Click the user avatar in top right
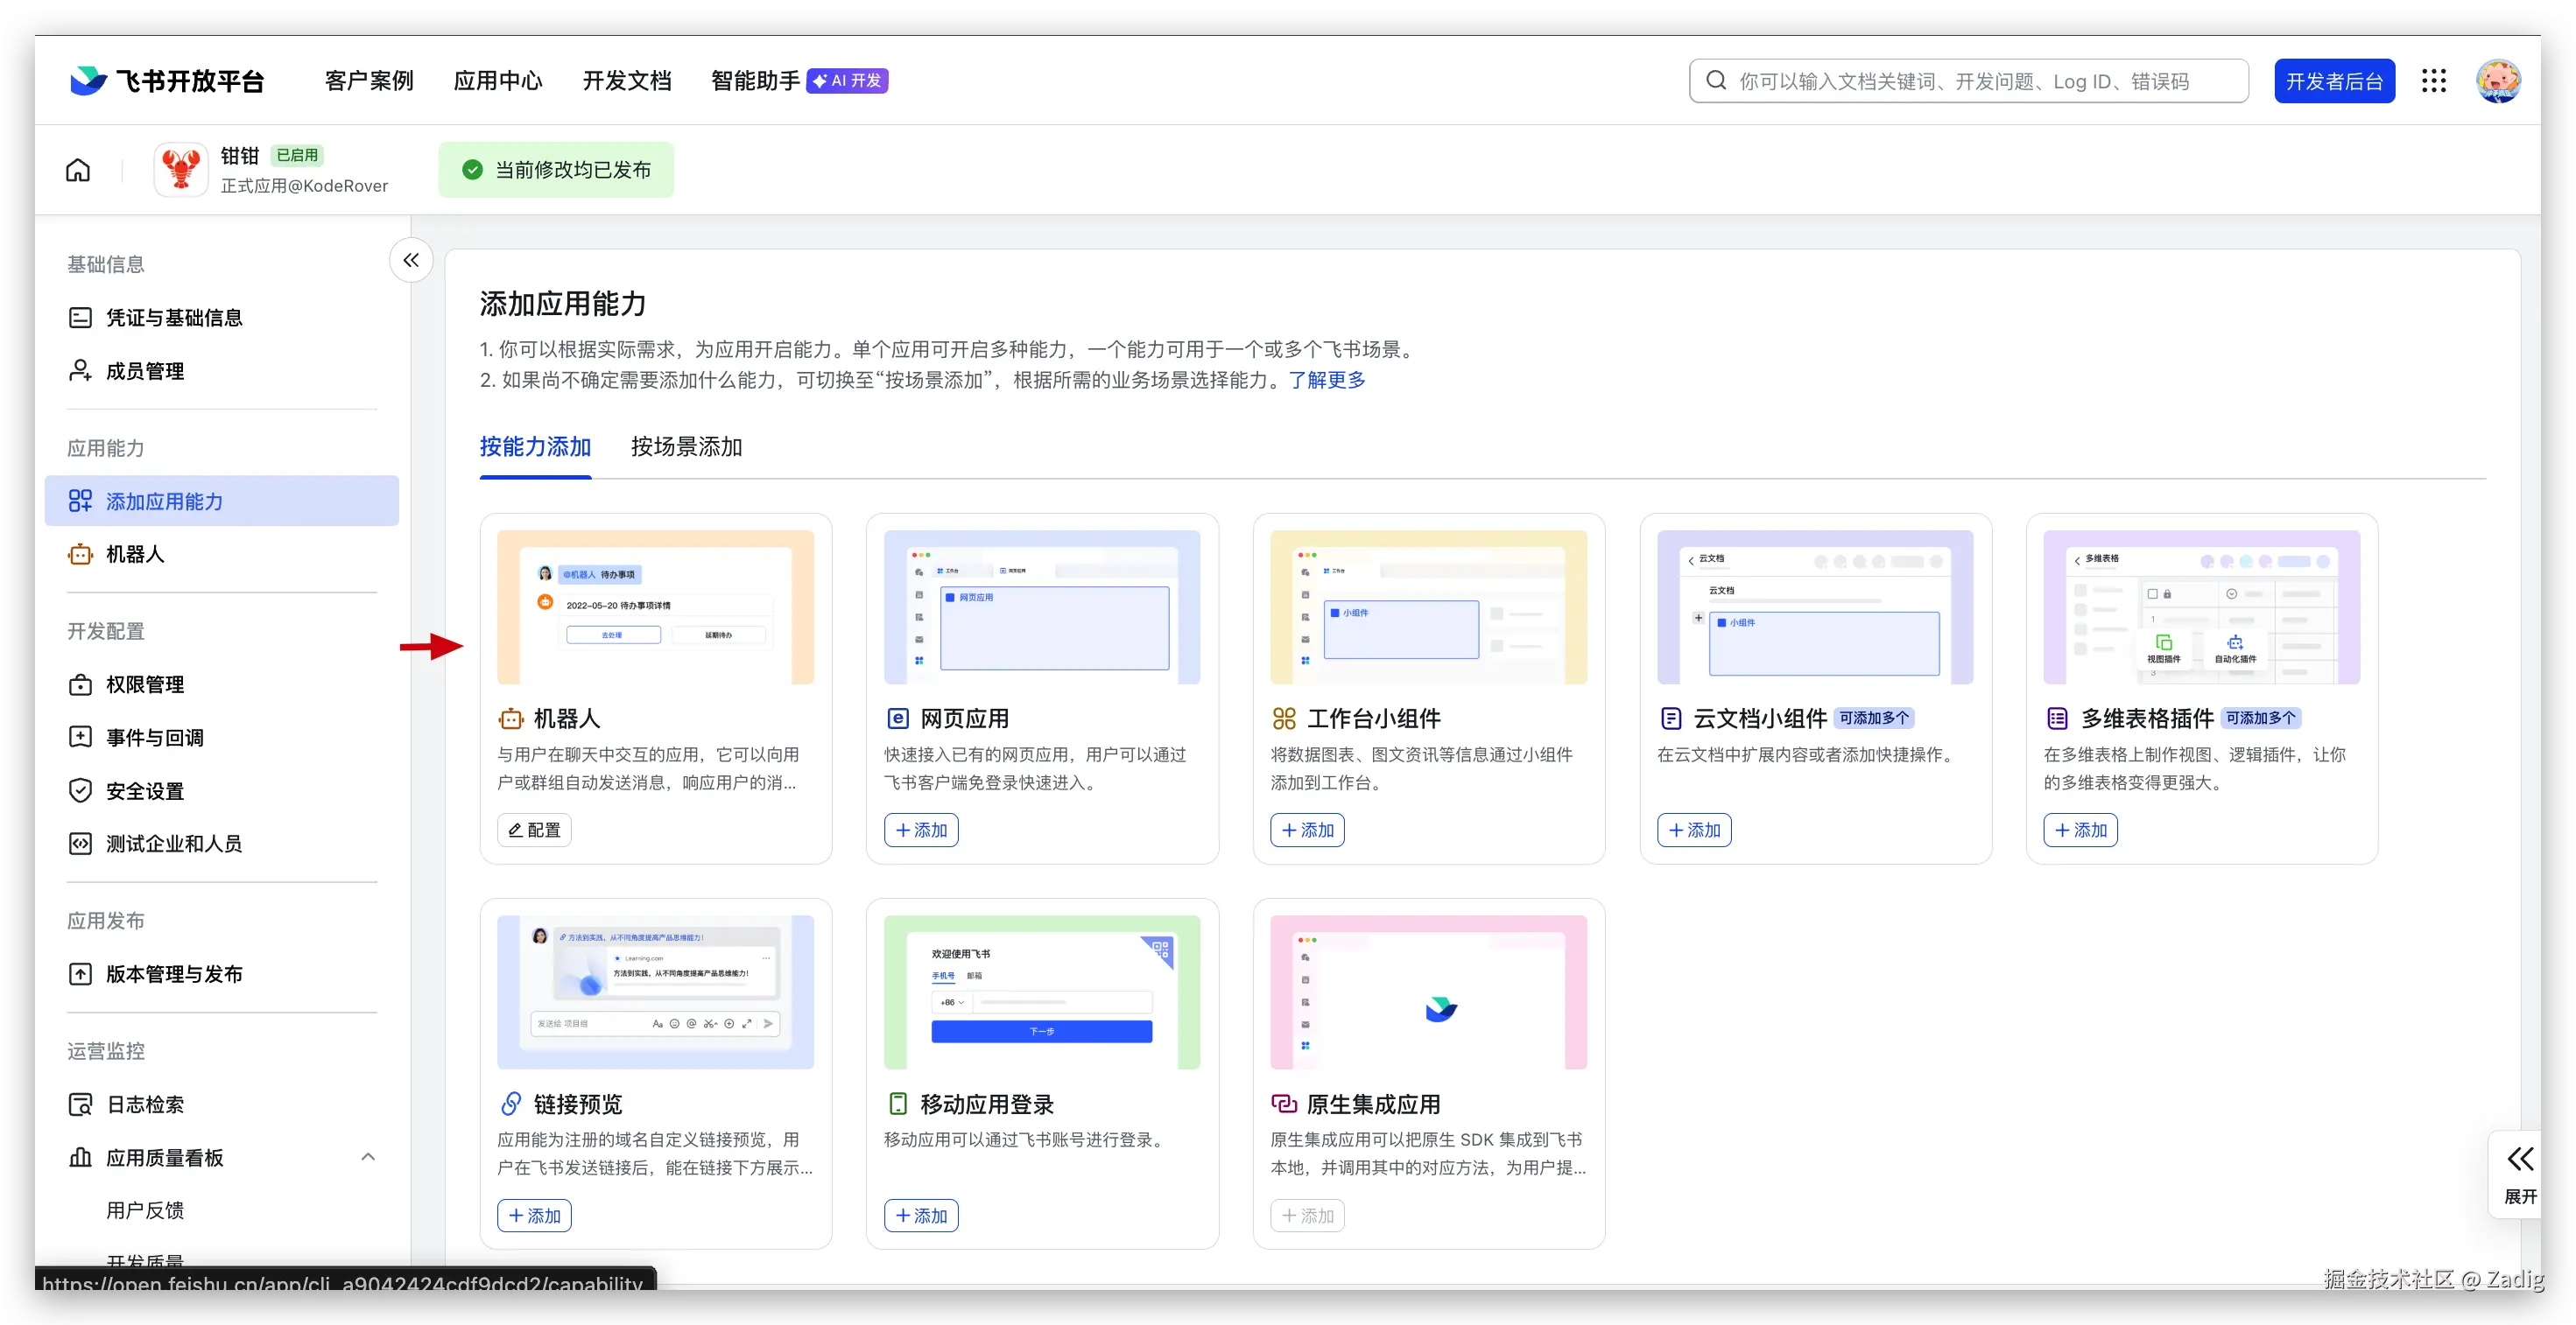The width and height of the screenshot is (2576, 1325). pos(2497,81)
